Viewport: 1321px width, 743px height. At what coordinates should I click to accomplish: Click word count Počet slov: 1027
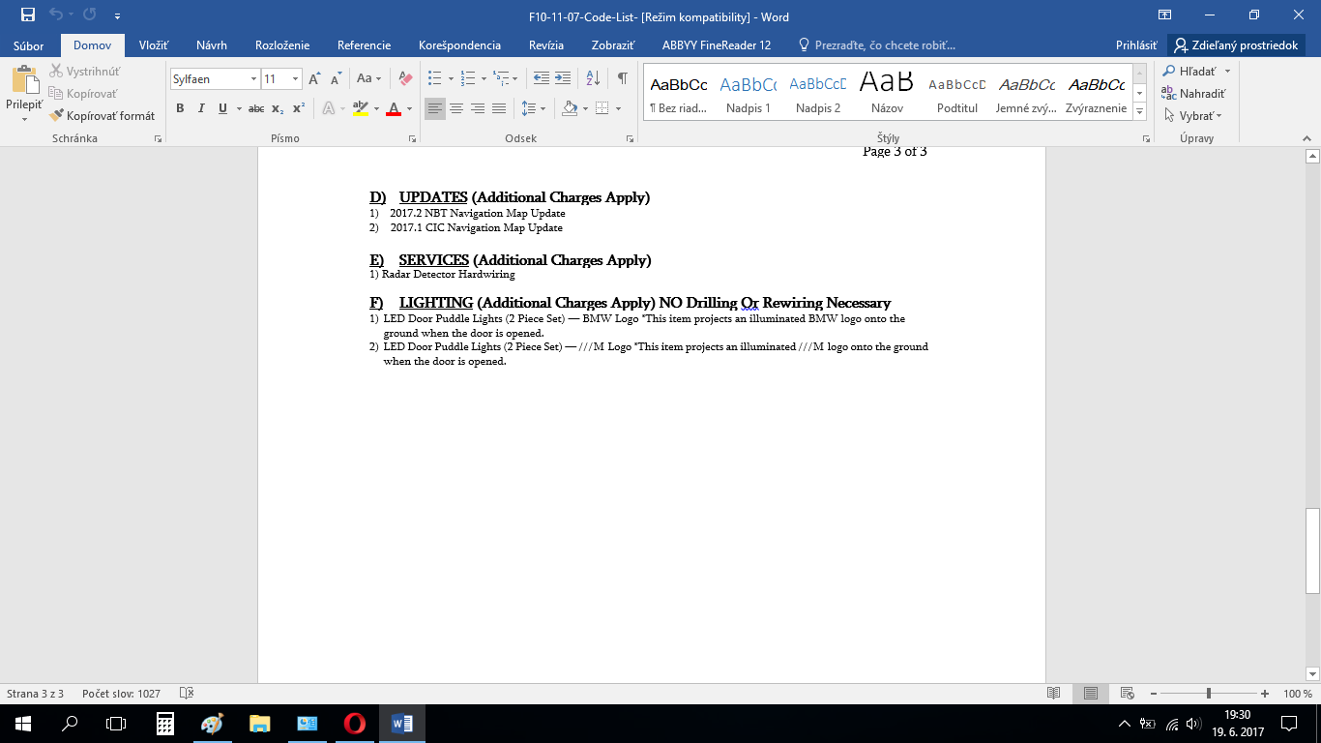pyautogui.click(x=121, y=694)
